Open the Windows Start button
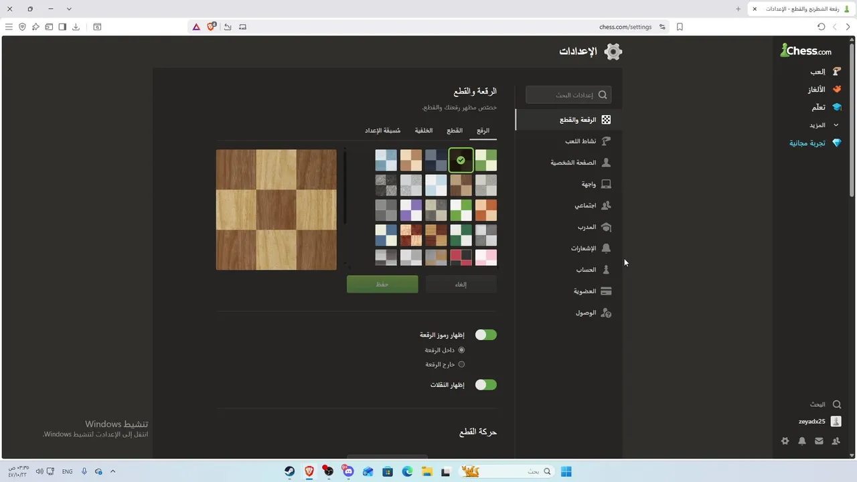 566,471
